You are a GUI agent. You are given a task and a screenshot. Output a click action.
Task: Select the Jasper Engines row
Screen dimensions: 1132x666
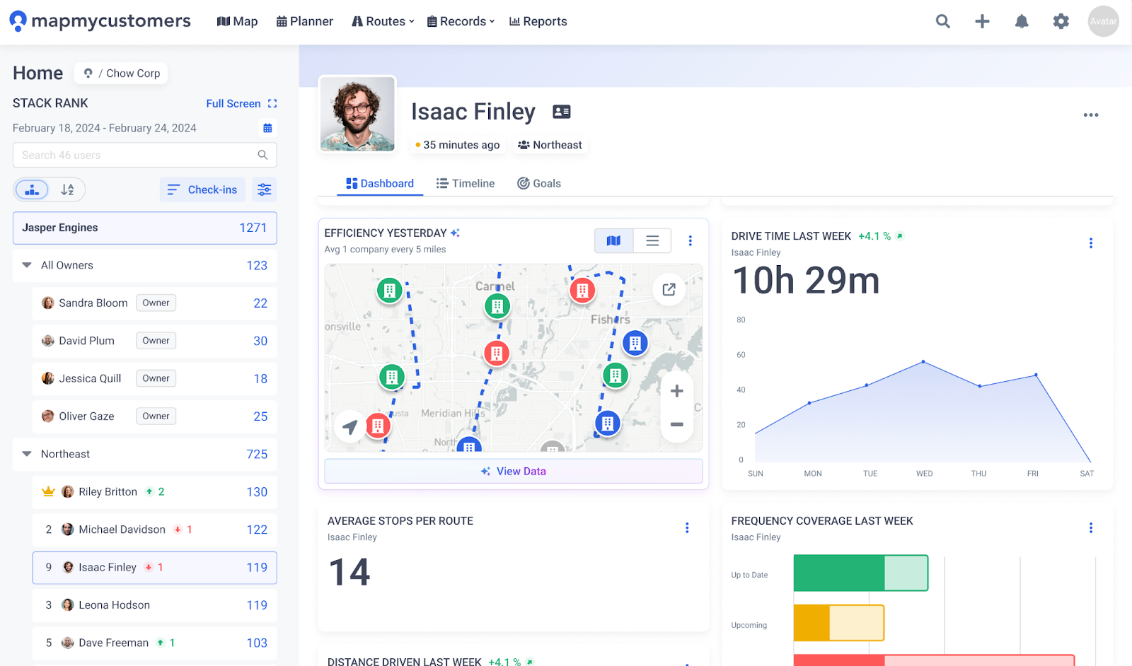coord(145,228)
